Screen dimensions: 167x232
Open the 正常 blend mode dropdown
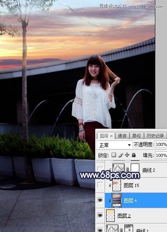(114, 145)
